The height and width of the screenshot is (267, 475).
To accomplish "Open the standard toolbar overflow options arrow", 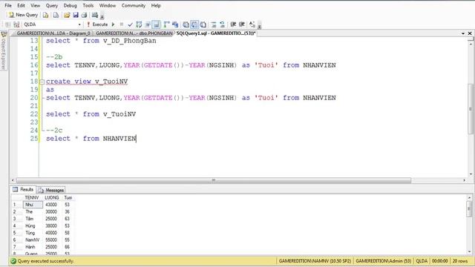I will point(102,16).
